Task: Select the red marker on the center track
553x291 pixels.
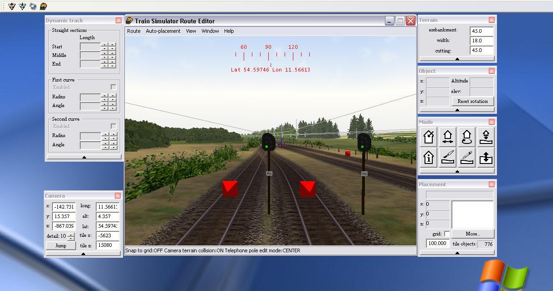Action: (x=308, y=189)
